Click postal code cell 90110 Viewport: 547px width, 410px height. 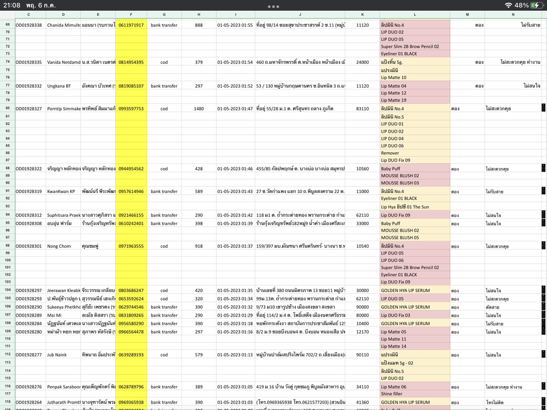tap(362, 355)
